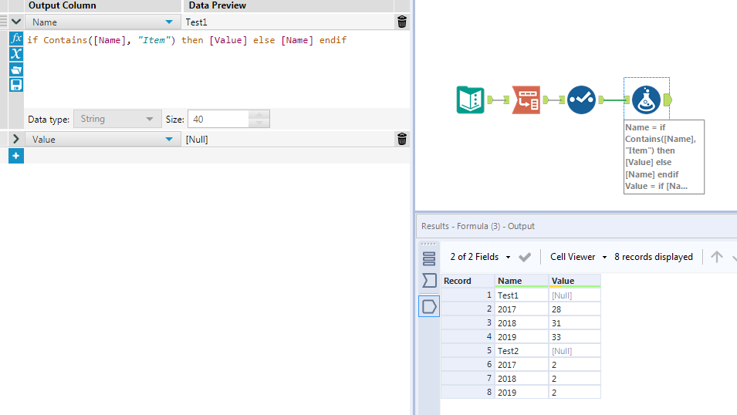Screen dimensions: 737x415
Task: Save expression with the disk icon
Action: point(16,85)
